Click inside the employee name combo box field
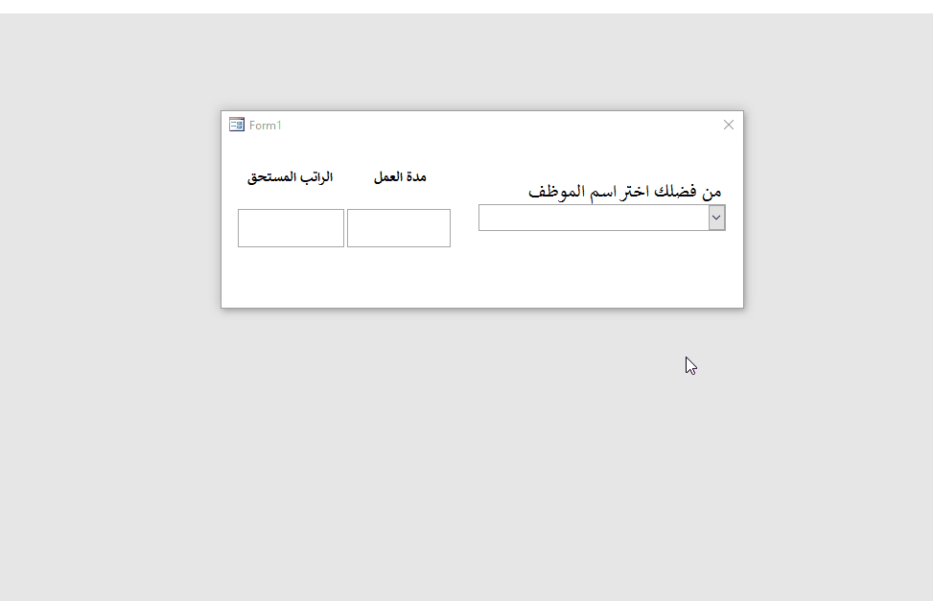Image resolution: width=933 pixels, height=601 pixels. [594, 218]
